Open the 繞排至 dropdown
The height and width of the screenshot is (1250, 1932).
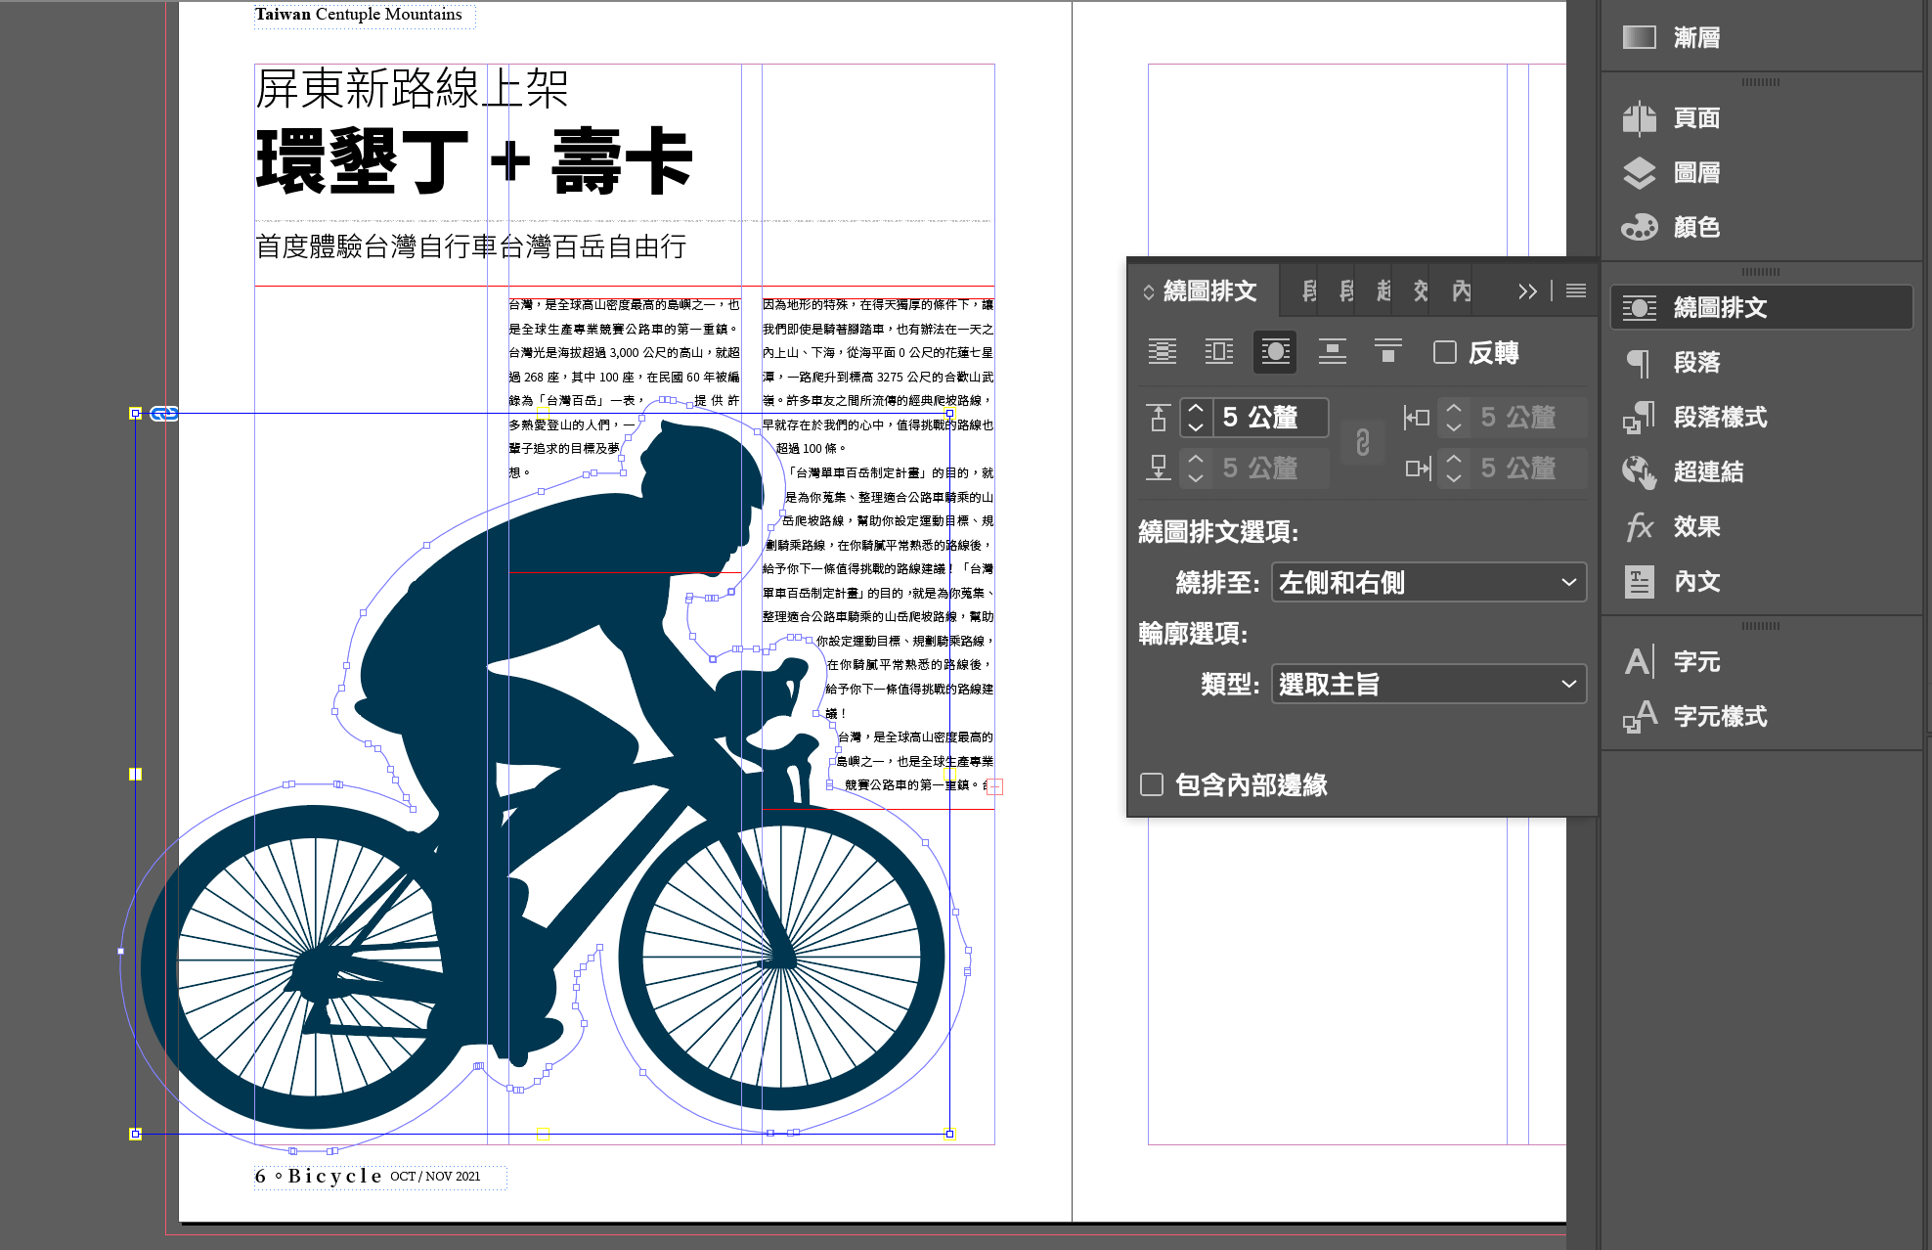click(x=1427, y=583)
